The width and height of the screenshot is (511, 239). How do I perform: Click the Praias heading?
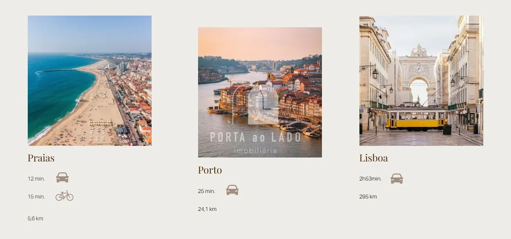pyautogui.click(x=41, y=158)
